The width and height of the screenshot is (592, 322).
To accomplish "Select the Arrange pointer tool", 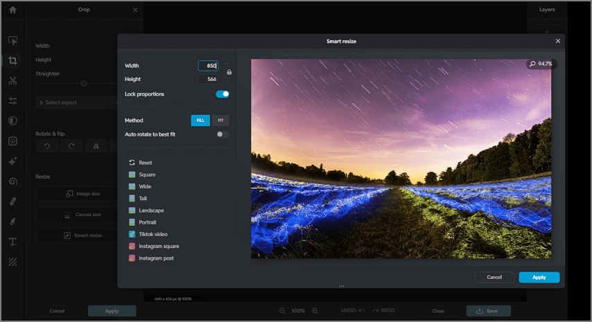I will click(x=13, y=40).
